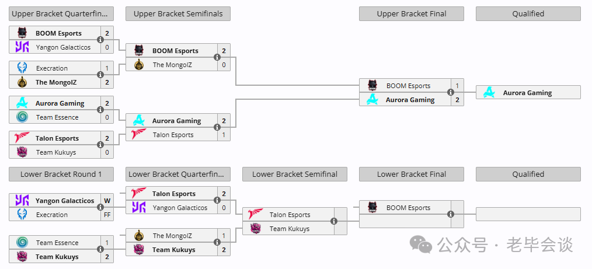This screenshot has width=592, height=269.
Task: View Lower Bracket Final match details icon
Action: pos(450,214)
